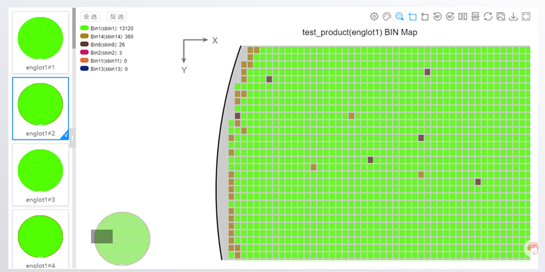The height and width of the screenshot is (272, 545).
Task: Flip the map vertically
Action: (x=475, y=16)
